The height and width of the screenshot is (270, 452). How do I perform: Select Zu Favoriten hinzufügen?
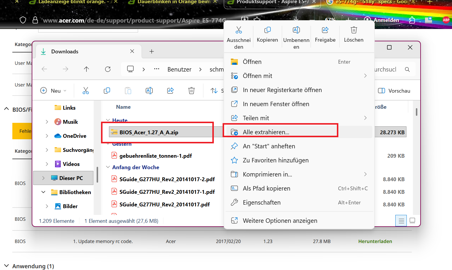click(x=299, y=160)
